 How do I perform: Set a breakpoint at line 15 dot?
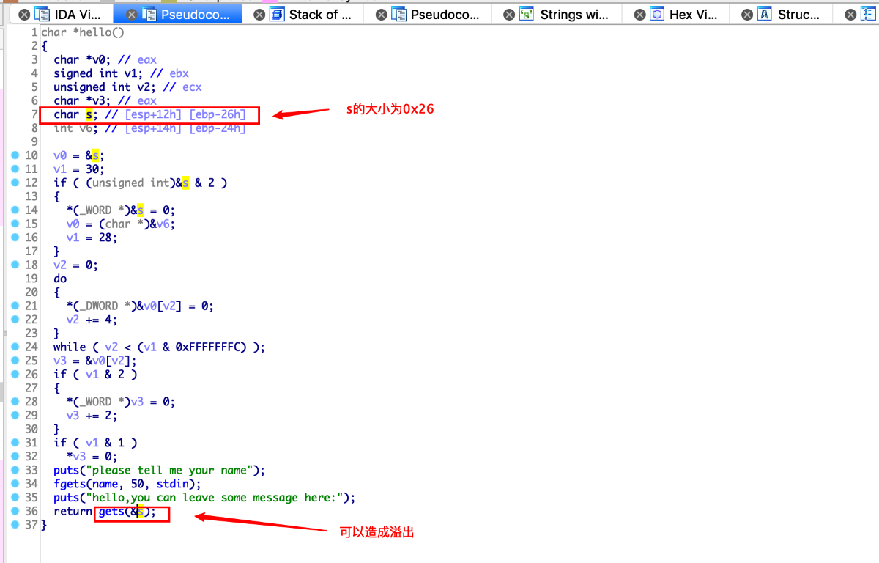pos(15,224)
